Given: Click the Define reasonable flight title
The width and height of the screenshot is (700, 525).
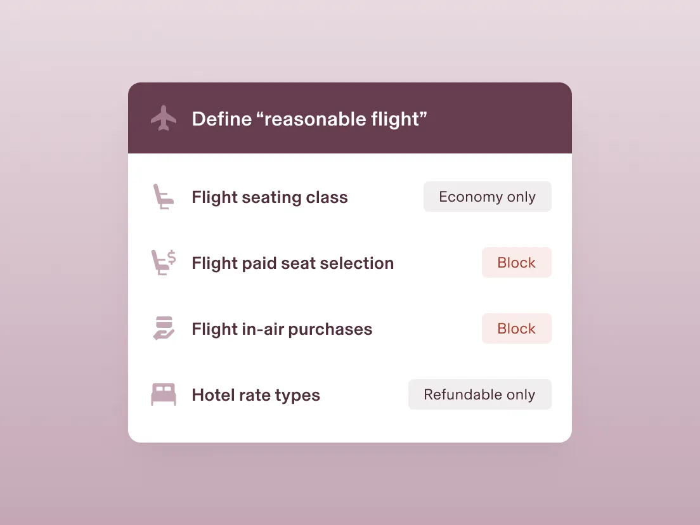Looking at the screenshot, I should (309, 119).
